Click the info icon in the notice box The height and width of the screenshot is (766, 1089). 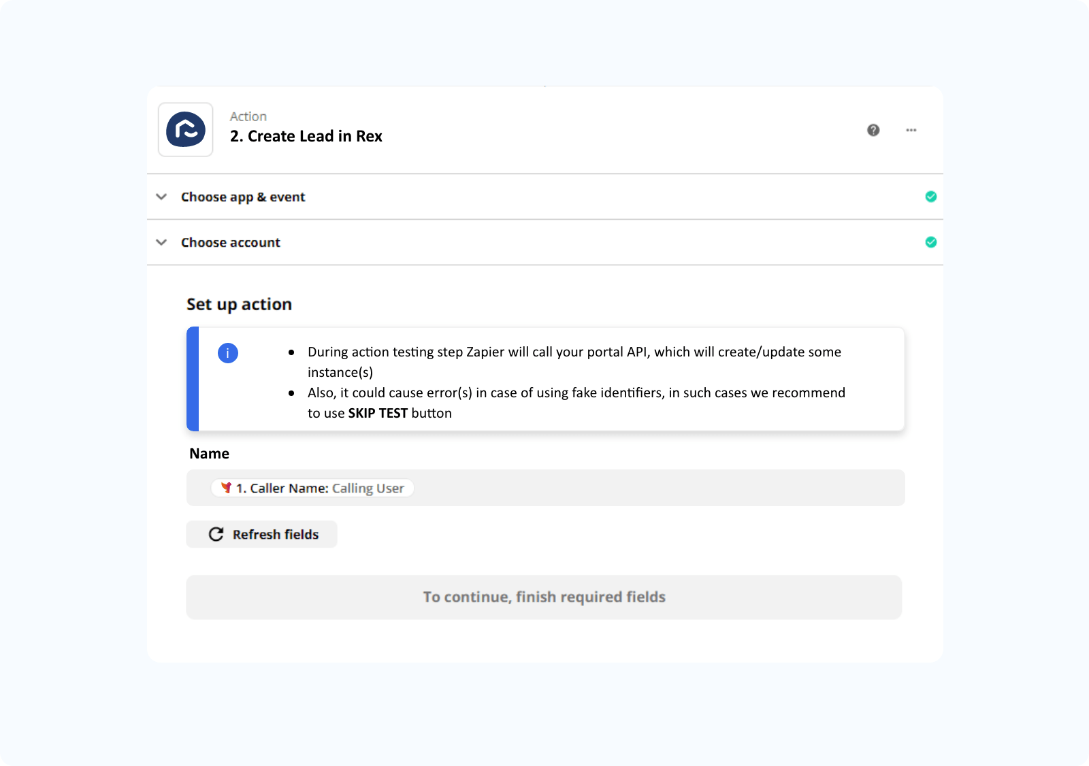(227, 353)
